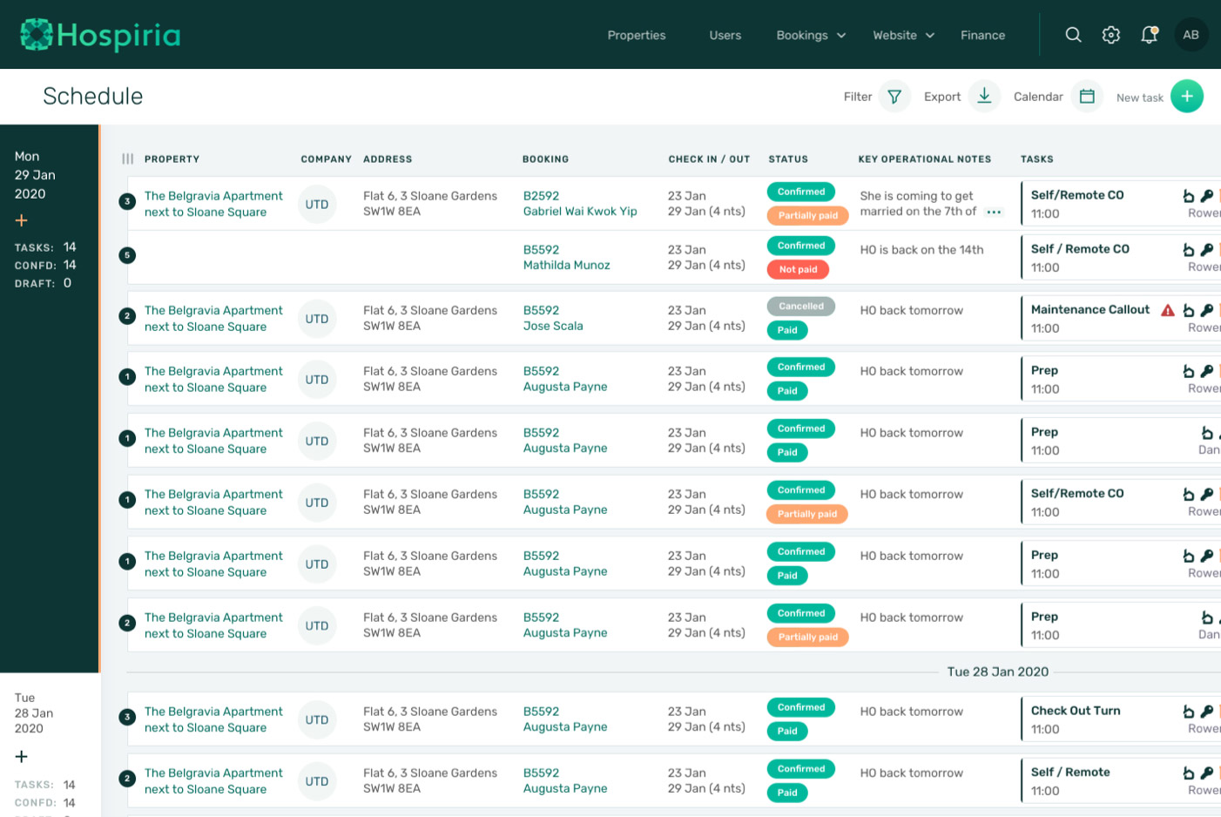1221x817 pixels.
Task: Click the number 5 badge beside Mathilda Munoz row
Action: click(127, 255)
